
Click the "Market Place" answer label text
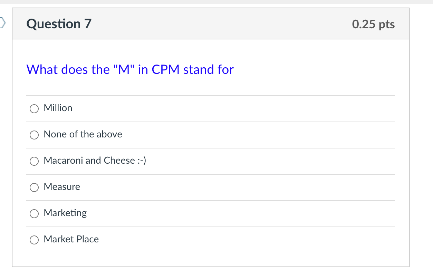[x=71, y=239]
